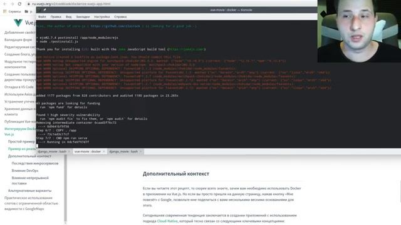Open the Сервисы apps bookmark
The width and height of the screenshot is (401, 225).
tap(12, 11)
